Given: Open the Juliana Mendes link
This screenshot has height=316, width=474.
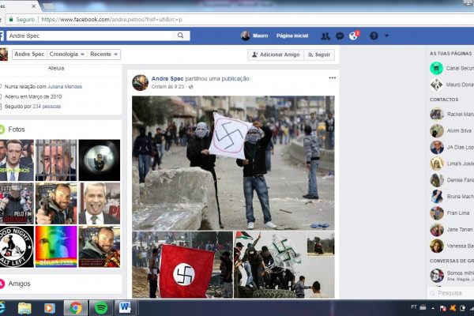Looking at the screenshot, I should coord(65,86).
